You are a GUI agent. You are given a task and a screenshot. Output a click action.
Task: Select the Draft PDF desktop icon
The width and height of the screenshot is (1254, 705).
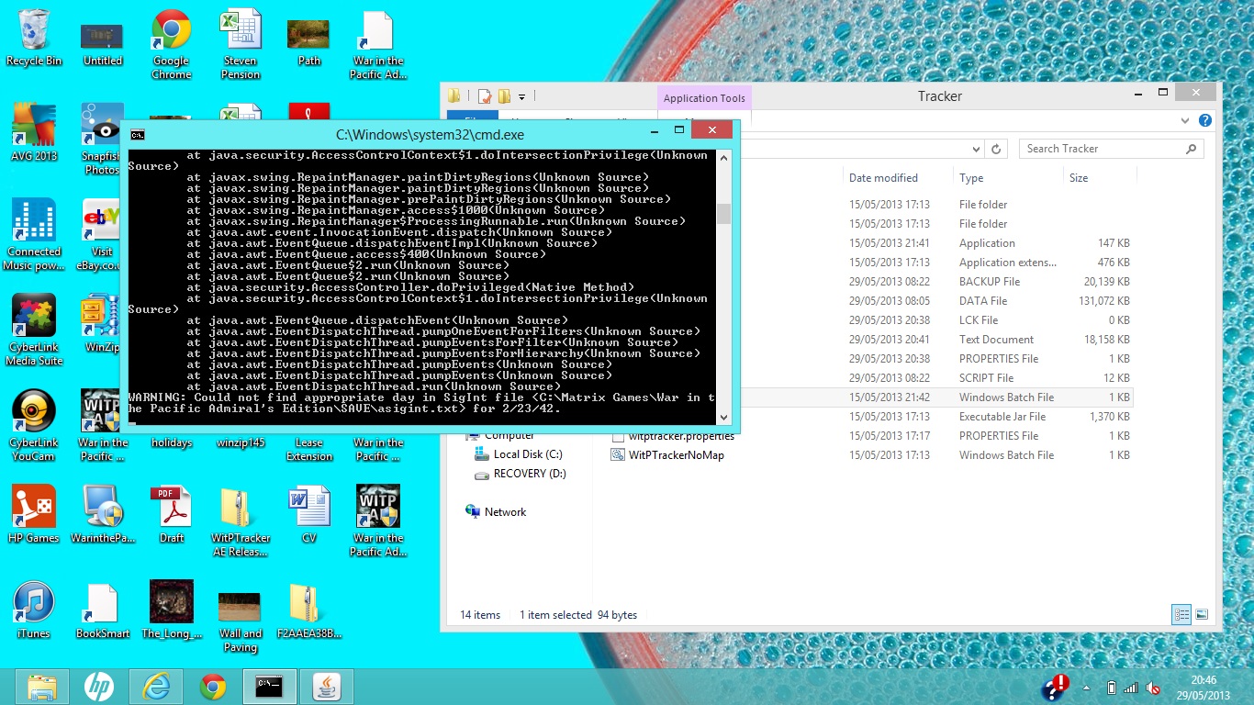point(171,515)
